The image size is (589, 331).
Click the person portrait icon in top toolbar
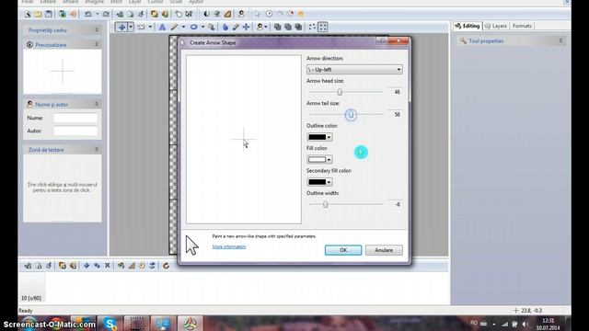point(241,15)
